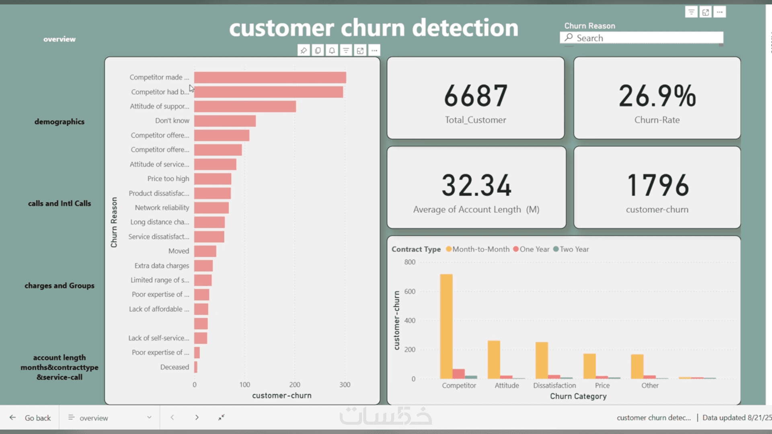This screenshot has height=434, width=772.
Task: Open filters icon above bar chart
Action: pos(346,51)
